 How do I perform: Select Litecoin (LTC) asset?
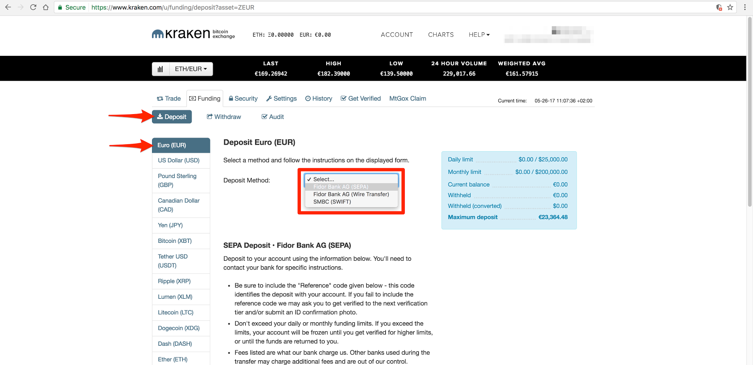[181, 312]
